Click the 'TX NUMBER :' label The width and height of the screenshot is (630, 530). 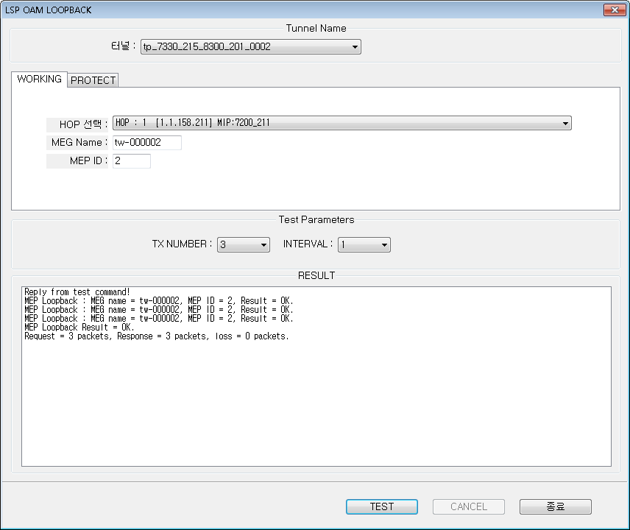pos(182,244)
